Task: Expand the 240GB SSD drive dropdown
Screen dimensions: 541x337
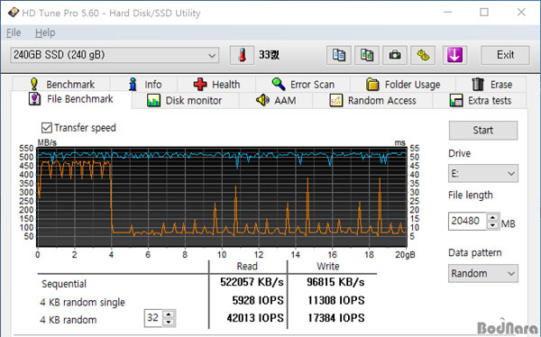Action: click(x=115, y=55)
